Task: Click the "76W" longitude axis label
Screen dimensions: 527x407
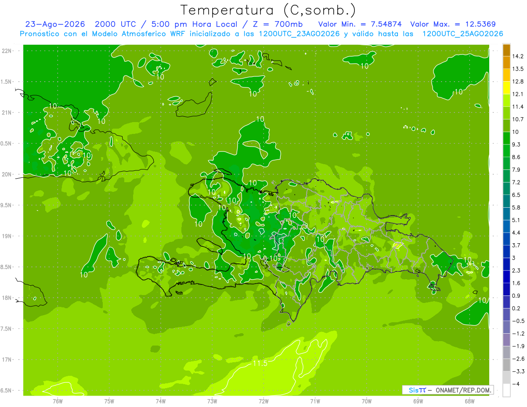Action: point(58,401)
